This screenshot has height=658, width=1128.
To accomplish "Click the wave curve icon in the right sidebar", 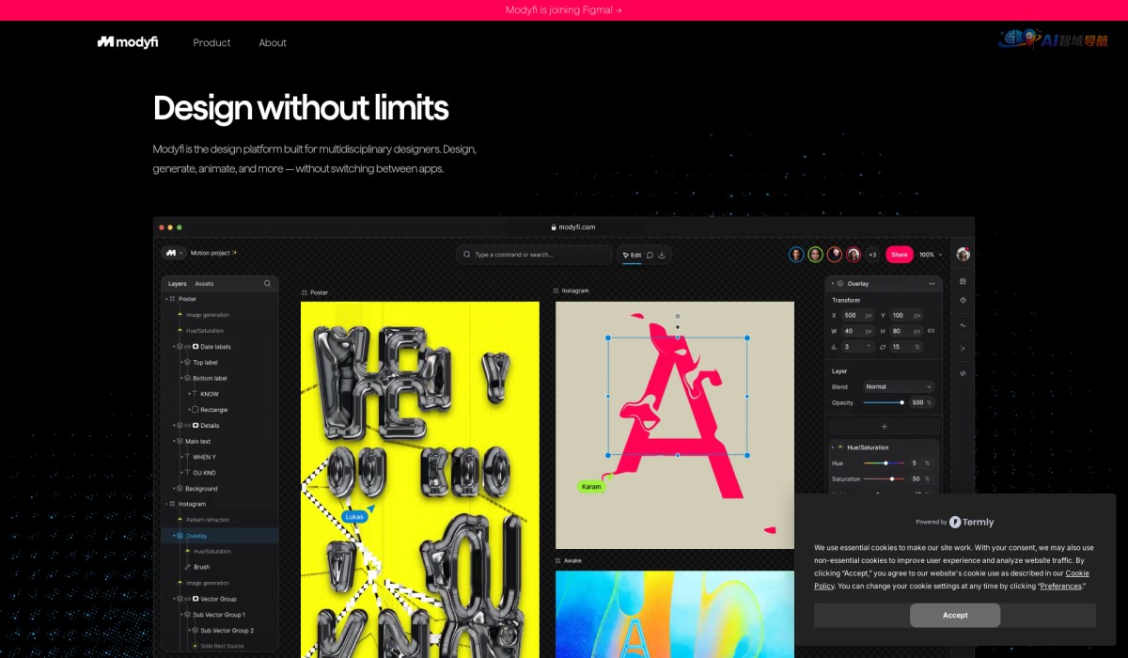I will tap(963, 325).
